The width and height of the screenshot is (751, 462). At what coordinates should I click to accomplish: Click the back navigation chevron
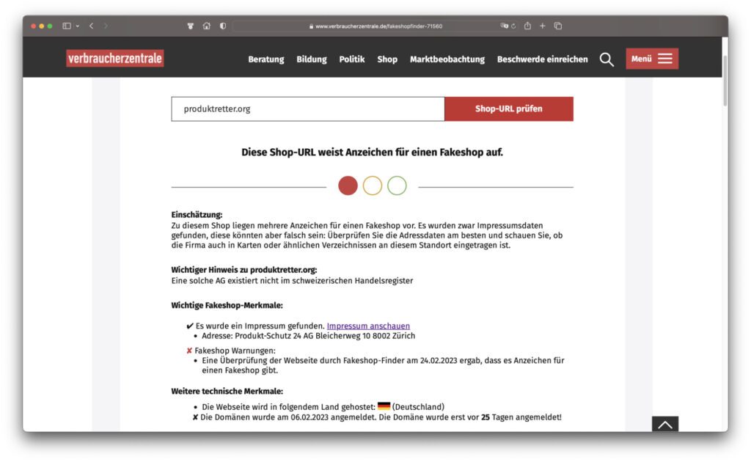click(x=90, y=24)
